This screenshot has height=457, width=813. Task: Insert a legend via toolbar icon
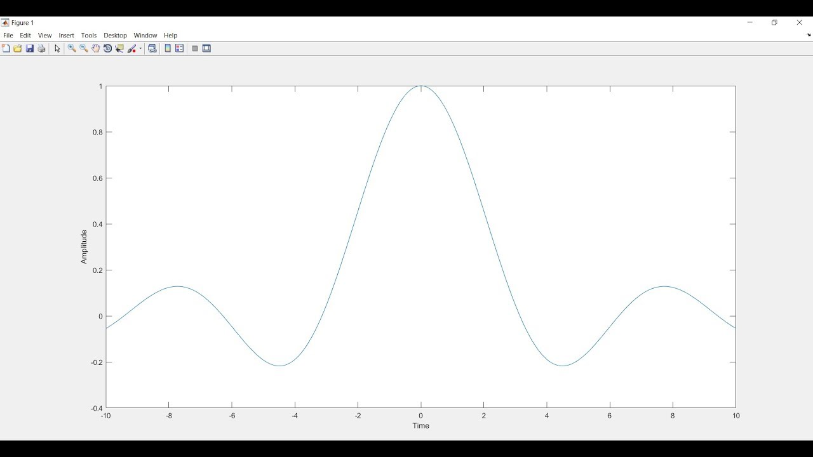pyautogui.click(x=180, y=48)
